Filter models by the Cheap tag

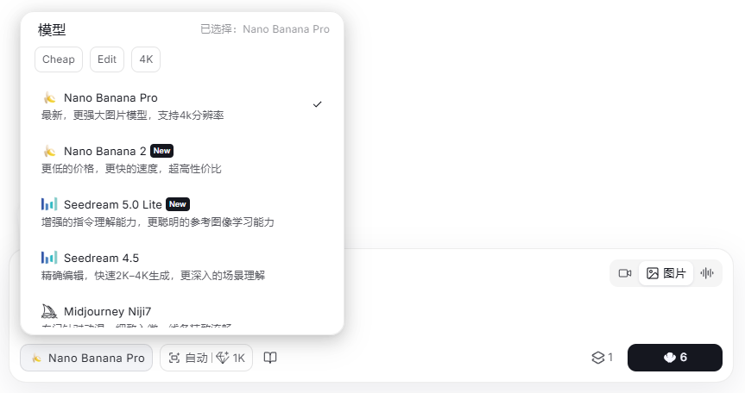coord(59,59)
